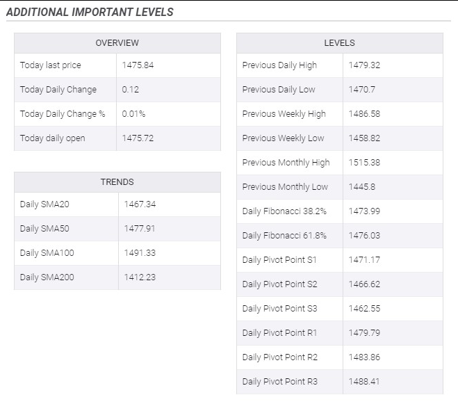Click the Today last price value 1475.84

(138, 65)
